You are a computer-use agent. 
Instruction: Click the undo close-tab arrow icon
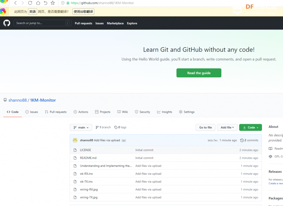pyautogui.click(x=45, y=3)
